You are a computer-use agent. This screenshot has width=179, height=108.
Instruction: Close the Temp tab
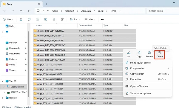pyautogui.click(x=39, y=4)
